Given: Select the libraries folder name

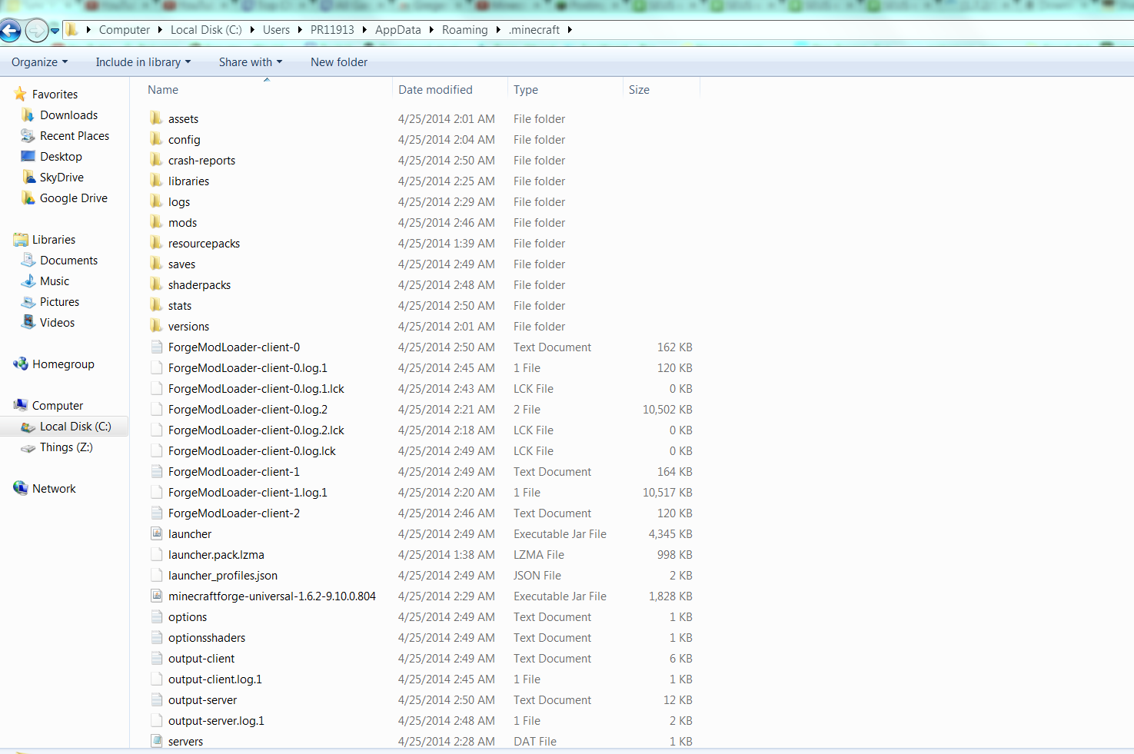Looking at the screenshot, I should 189,181.
